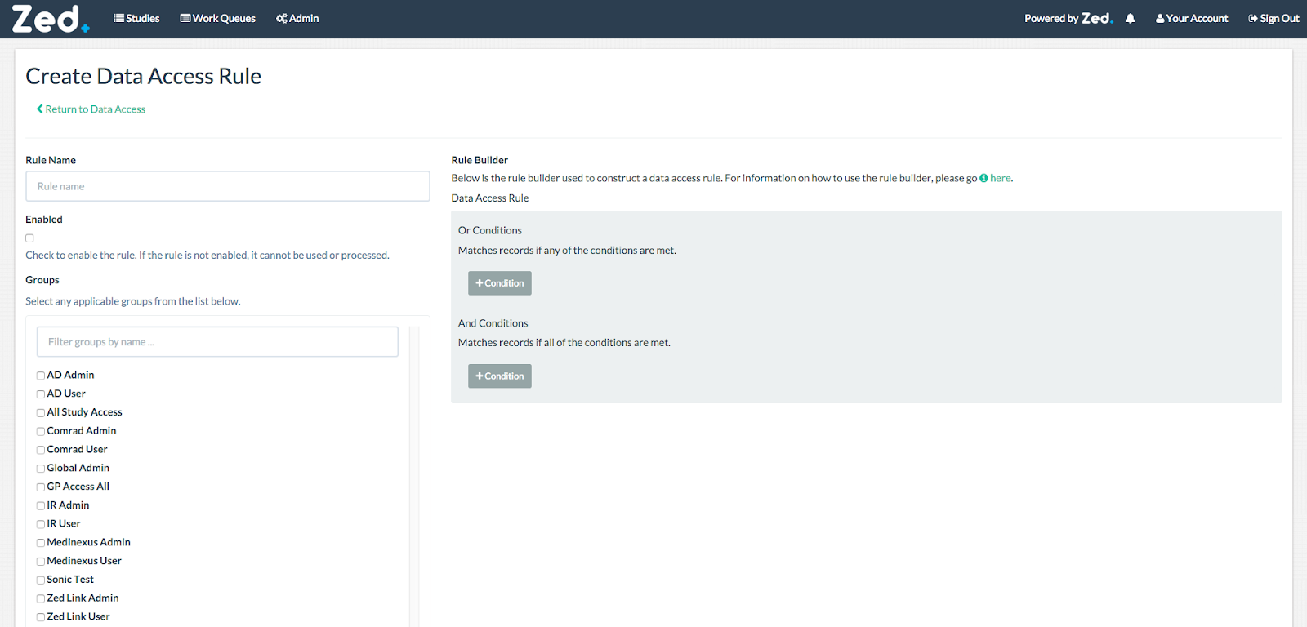Screen dimensions: 1307x627
Task: Click the Zed logo in header
Action: [x=50, y=19]
